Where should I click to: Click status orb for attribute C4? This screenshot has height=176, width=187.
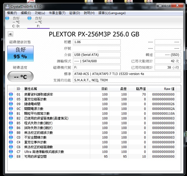point(11,142)
